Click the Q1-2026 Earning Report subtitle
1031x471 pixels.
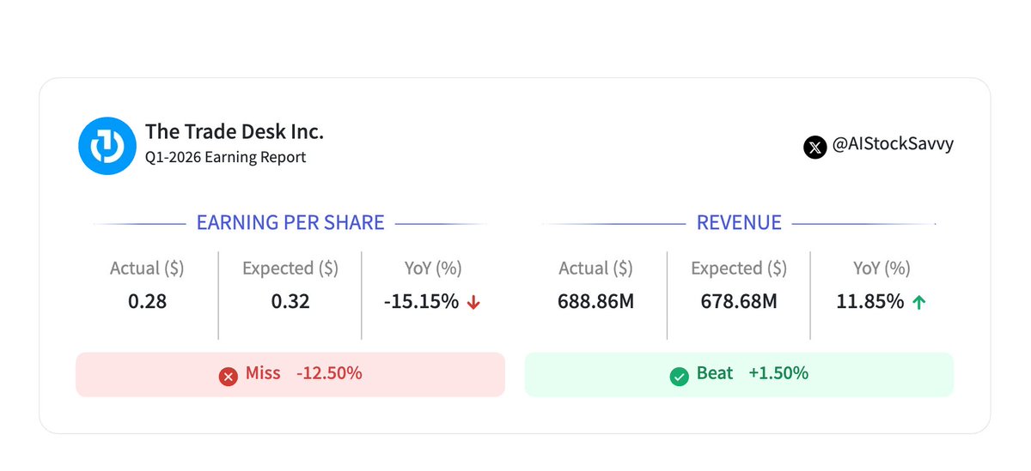pyautogui.click(x=226, y=158)
